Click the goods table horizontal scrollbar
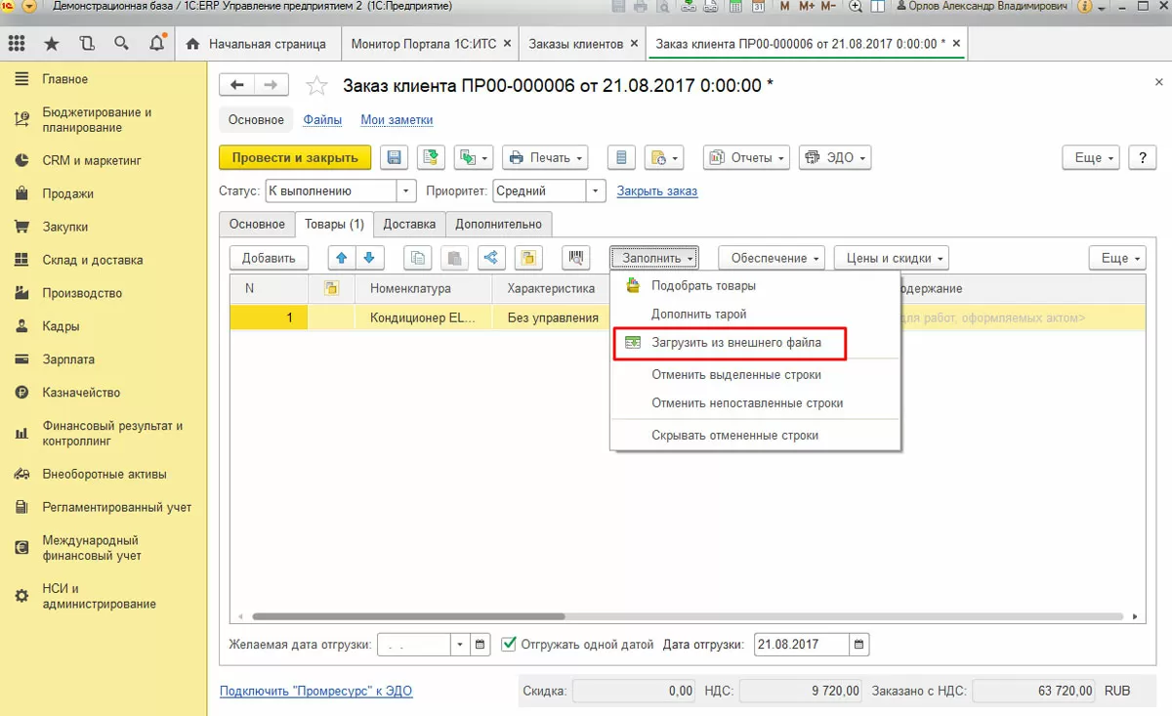This screenshot has height=716, width=1172. (408, 616)
